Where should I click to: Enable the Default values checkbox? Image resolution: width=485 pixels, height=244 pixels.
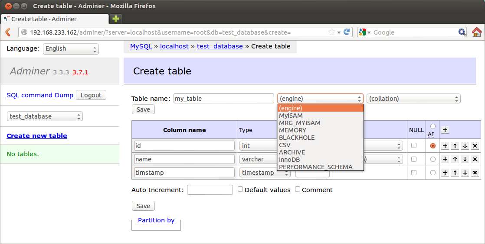coord(240,189)
